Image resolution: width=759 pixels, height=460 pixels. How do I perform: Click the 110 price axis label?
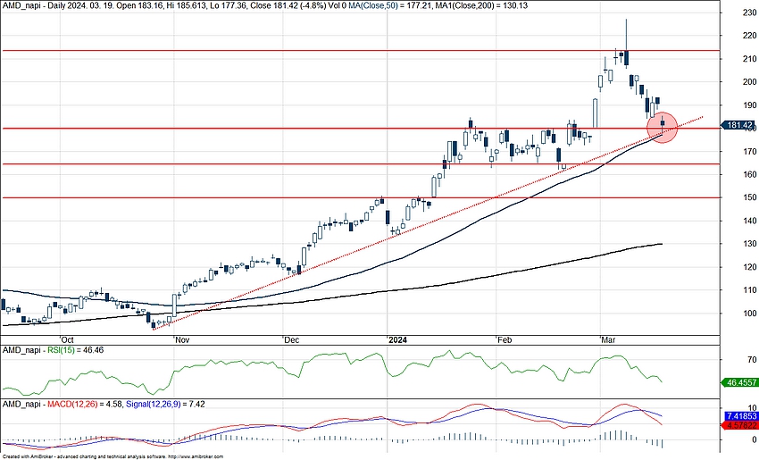pyautogui.click(x=749, y=290)
